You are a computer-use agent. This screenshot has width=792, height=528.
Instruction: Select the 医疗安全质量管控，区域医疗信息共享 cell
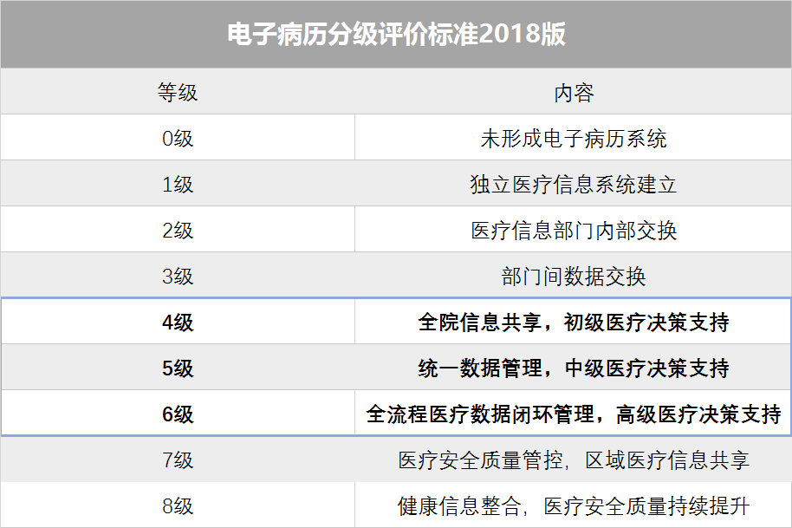coord(574,460)
